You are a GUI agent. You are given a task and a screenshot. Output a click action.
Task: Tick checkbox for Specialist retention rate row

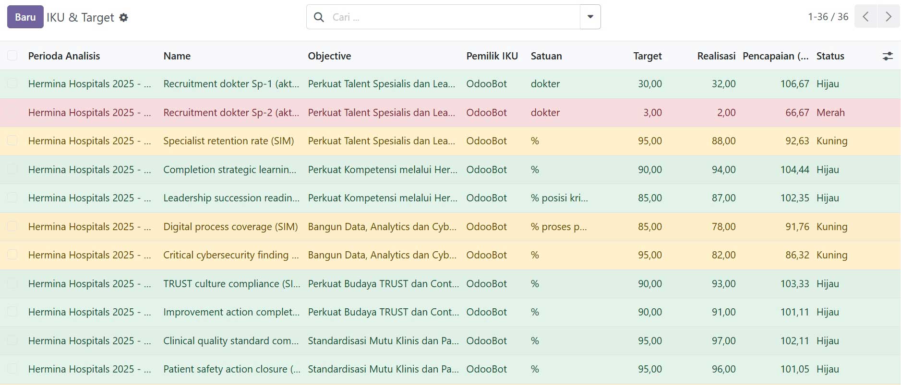12,140
